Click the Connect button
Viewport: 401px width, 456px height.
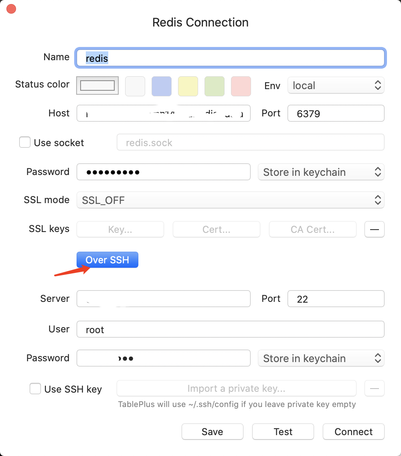pos(353,432)
